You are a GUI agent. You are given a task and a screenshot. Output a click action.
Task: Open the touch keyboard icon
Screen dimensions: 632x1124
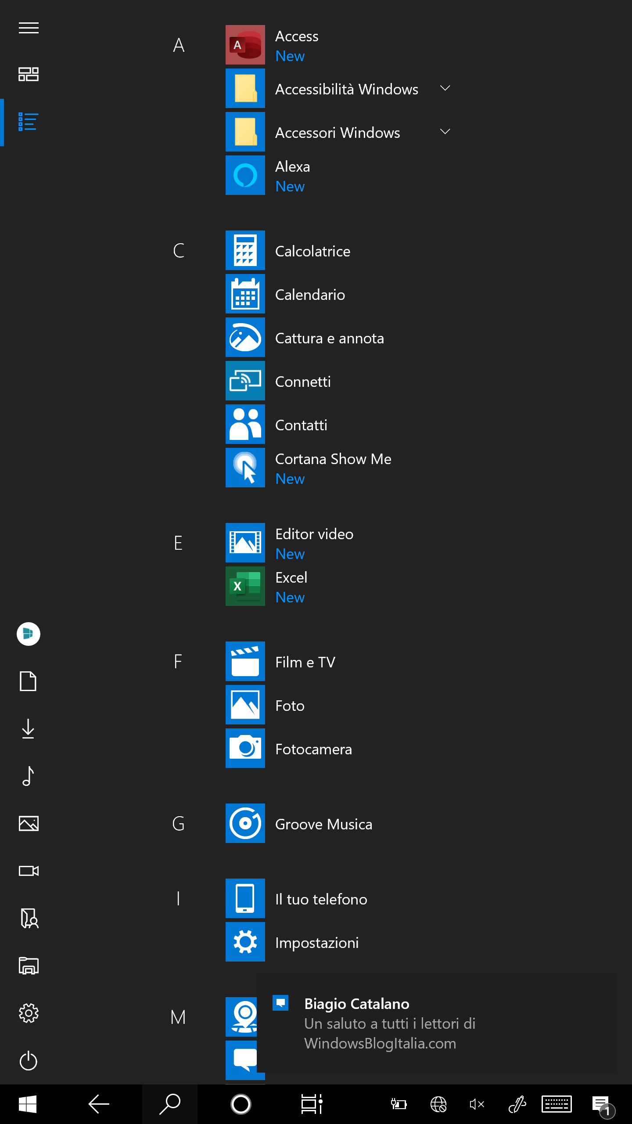tap(557, 1104)
